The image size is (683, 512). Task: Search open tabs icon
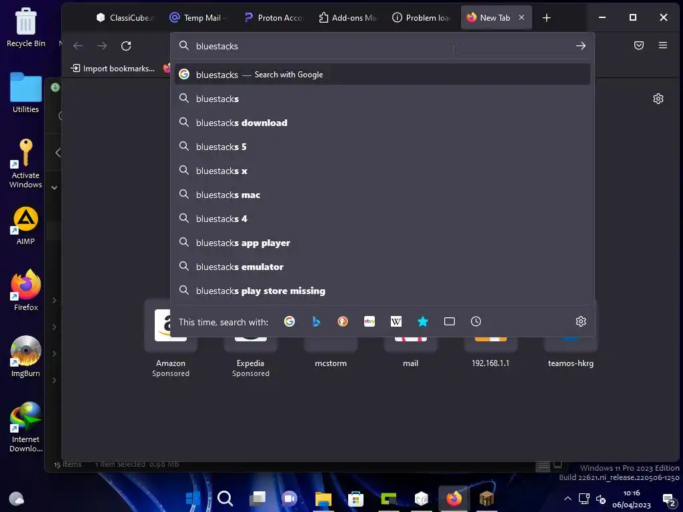(x=449, y=321)
